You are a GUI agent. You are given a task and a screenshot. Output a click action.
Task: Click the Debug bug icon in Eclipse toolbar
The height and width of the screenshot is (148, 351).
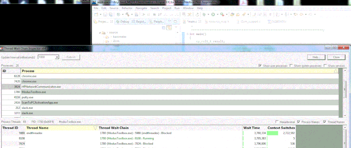click(x=204, y=14)
